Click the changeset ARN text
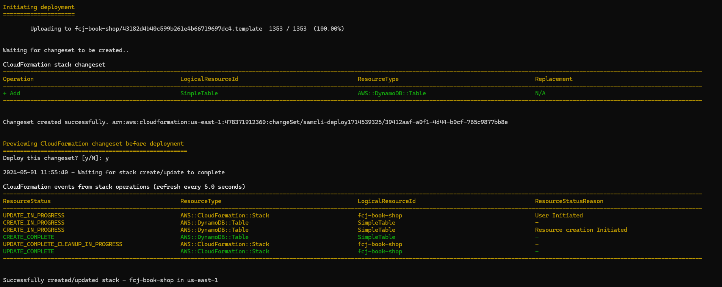722x287 pixels. (x=310, y=122)
